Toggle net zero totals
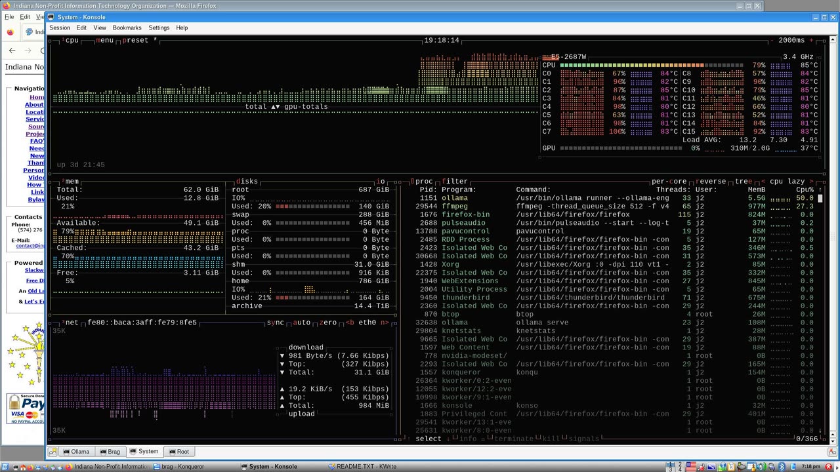Image resolution: width=840 pixels, height=472 pixels. click(328, 323)
